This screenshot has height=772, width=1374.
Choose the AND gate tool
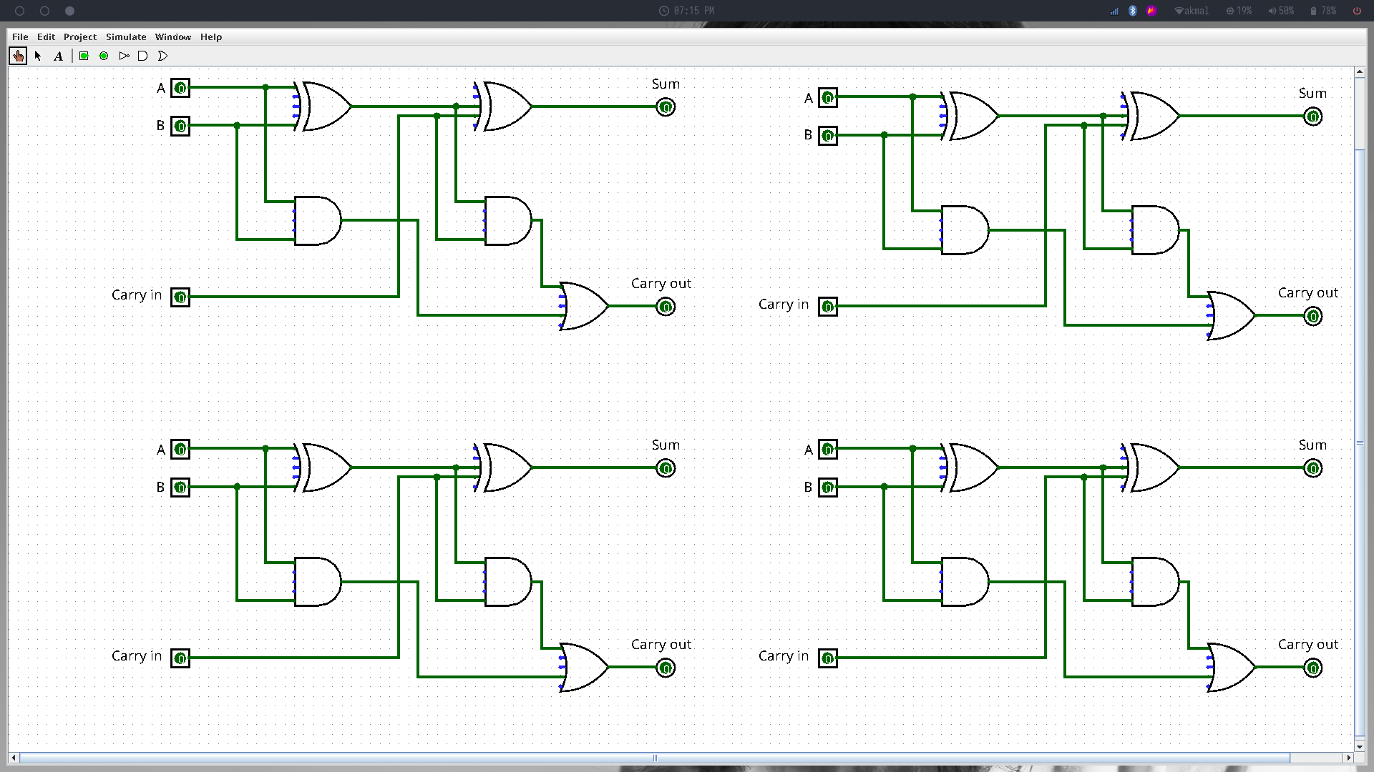point(142,56)
